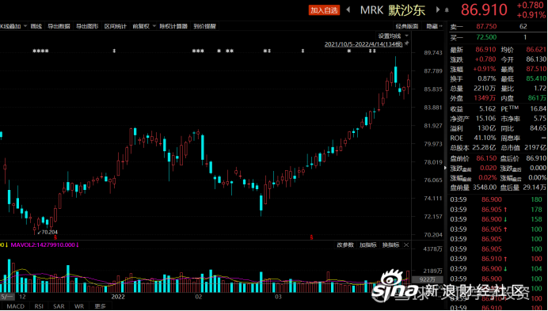Open the 前复权 adjustment dropdown
548x311 pixels.
(143, 26)
